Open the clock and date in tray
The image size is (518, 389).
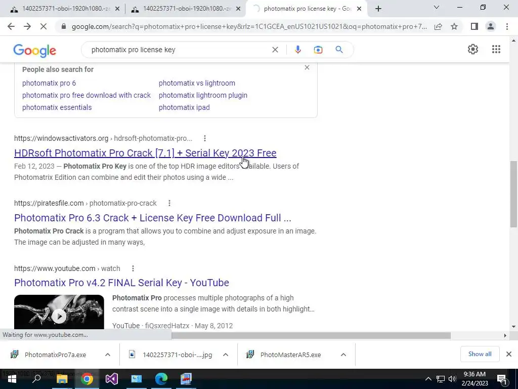[x=474, y=379]
